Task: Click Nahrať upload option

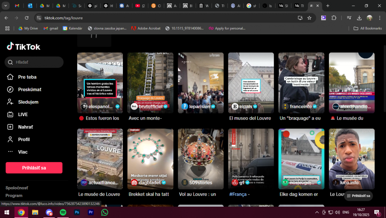Action: (x=25, y=127)
